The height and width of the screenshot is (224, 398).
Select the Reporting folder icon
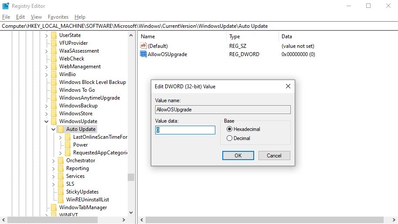tap(61, 168)
